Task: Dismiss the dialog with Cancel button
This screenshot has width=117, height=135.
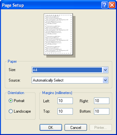Action: [x=76, y=127]
